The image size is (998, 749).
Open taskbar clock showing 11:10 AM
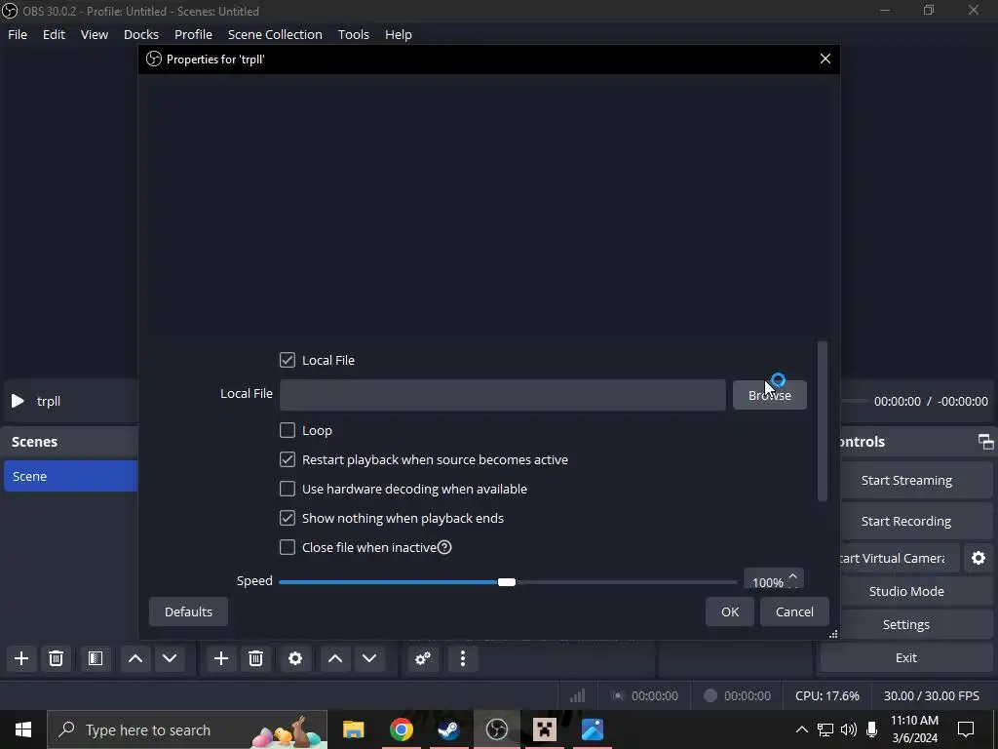point(914,729)
